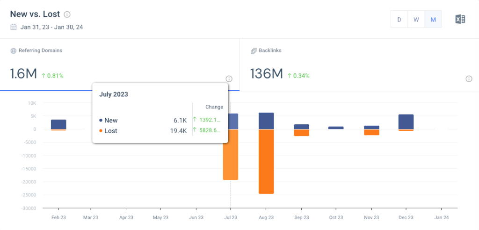479x230 pixels.
Task: Switch to daily view with D
Action: coord(399,20)
